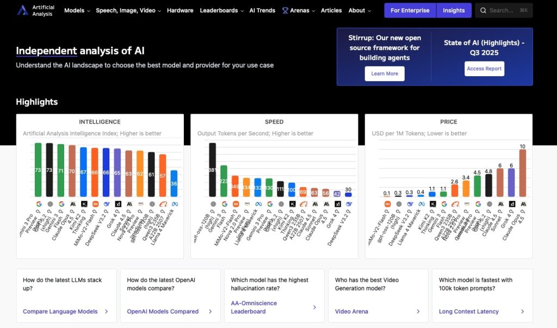557x328 pixels.
Task: Click the Meta logo in Intelligence chart
Action: click(174, 203)
